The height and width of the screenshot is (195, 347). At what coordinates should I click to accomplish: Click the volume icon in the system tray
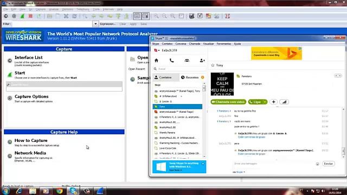point(323,191)
